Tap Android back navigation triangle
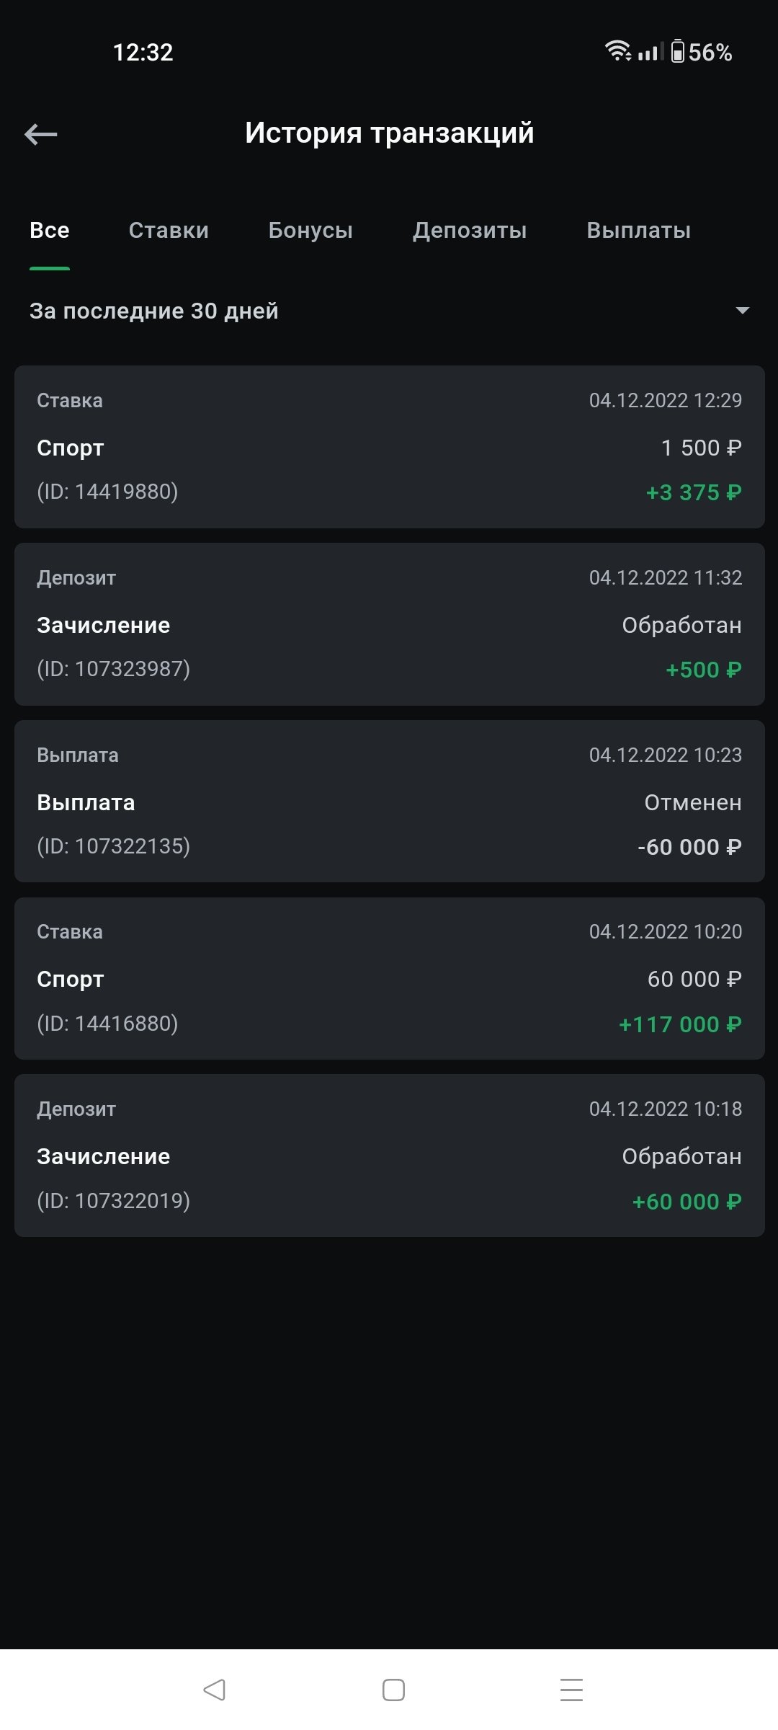This screenshot has width=778, height=1730. 215,1690
